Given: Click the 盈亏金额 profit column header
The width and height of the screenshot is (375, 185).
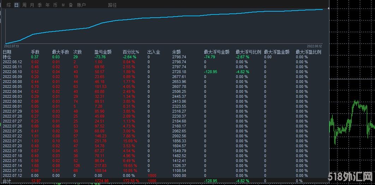Looking at the screenshot, I should pos(103,52).
